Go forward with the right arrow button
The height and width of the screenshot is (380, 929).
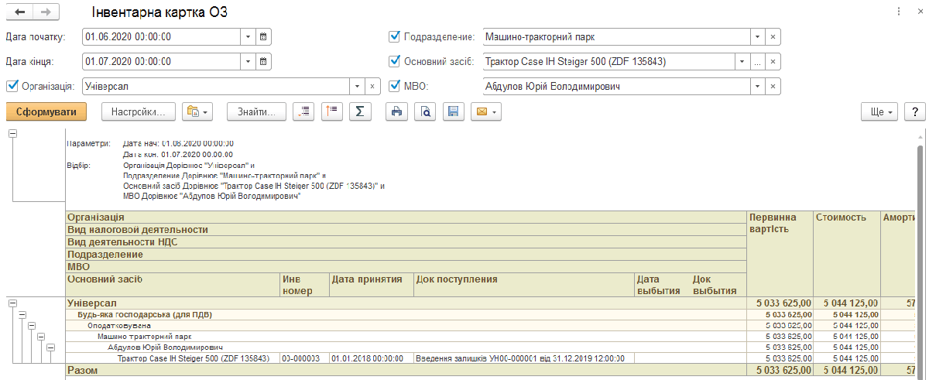pos(47,12)
